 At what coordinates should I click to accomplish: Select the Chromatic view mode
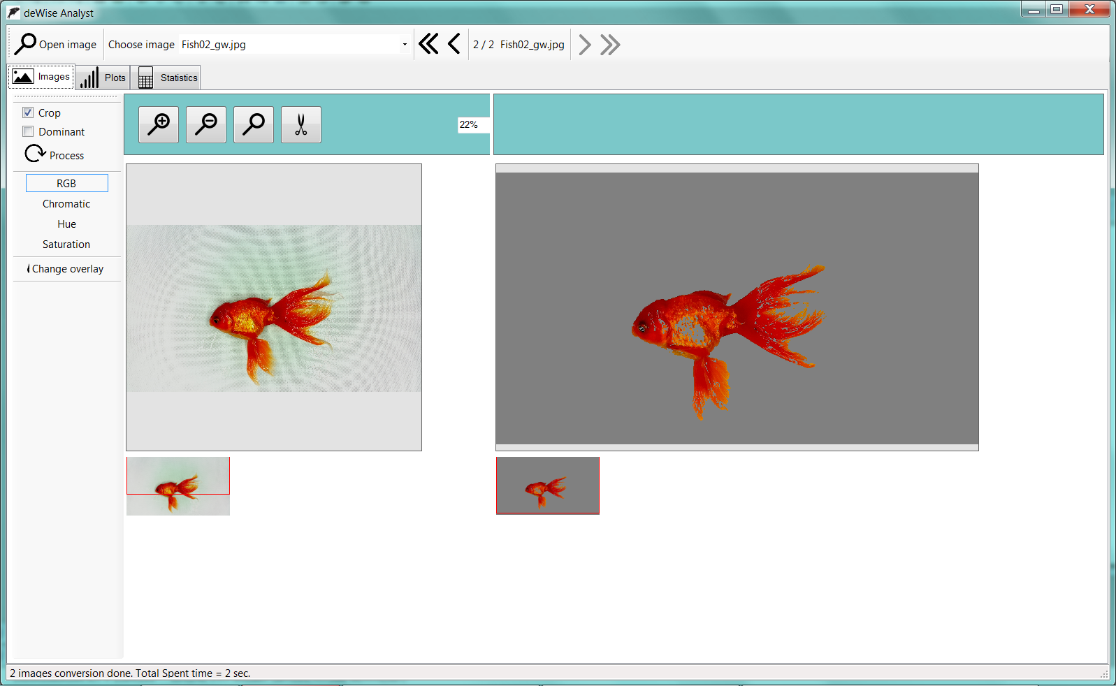pyautogui.click(x=66, y=204)
